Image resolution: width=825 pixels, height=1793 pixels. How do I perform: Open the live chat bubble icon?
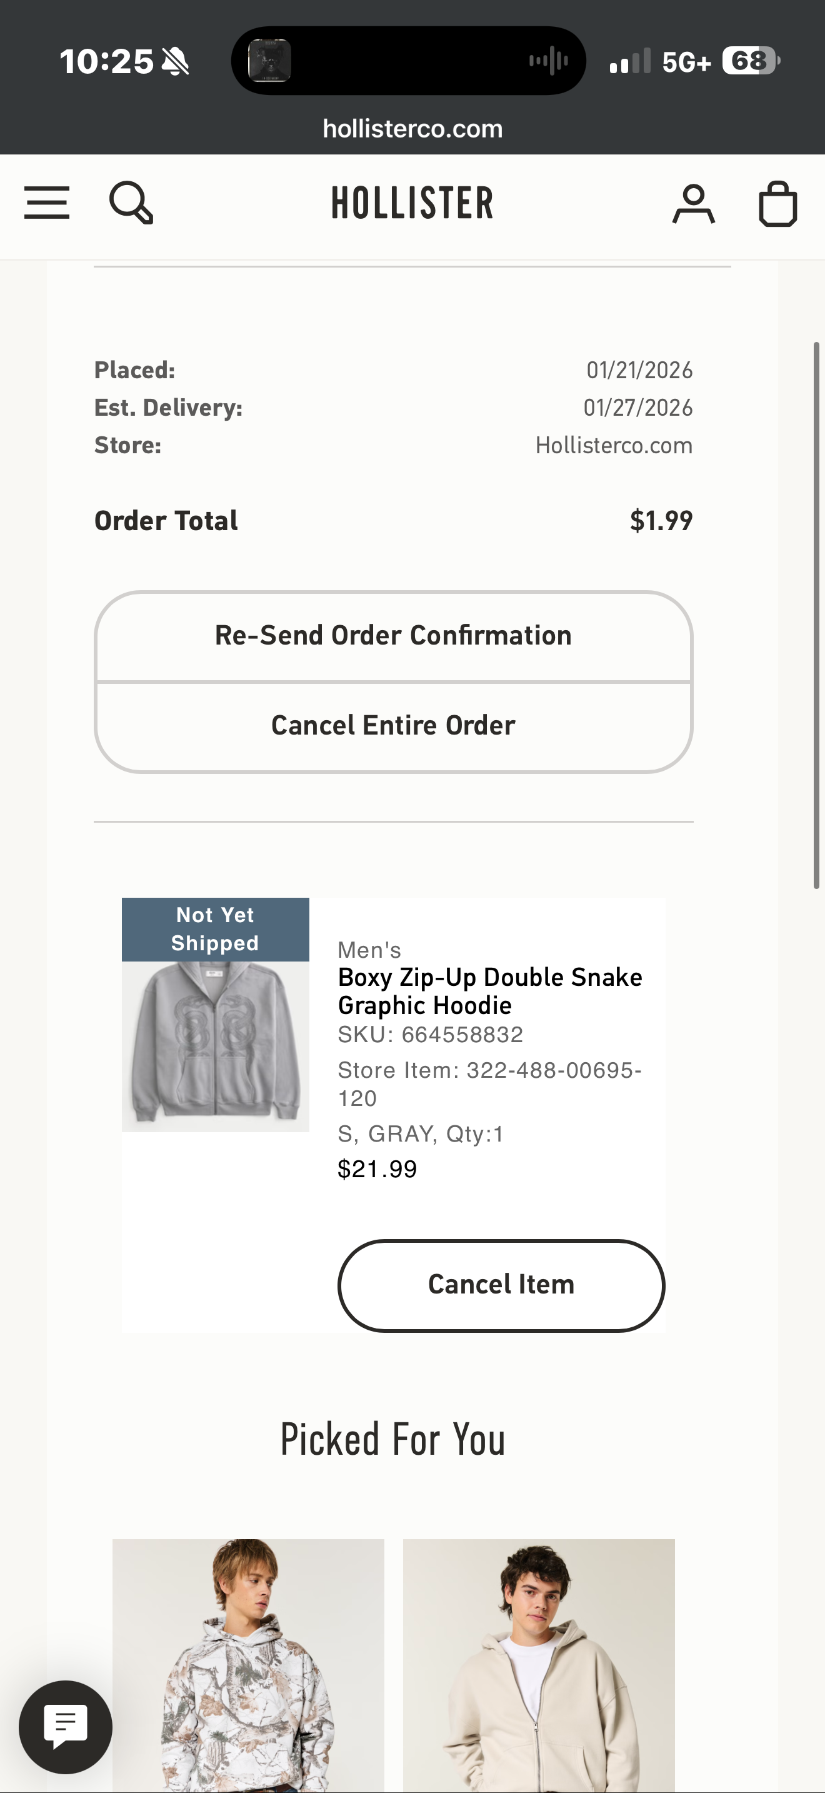tap(66, 1727)
